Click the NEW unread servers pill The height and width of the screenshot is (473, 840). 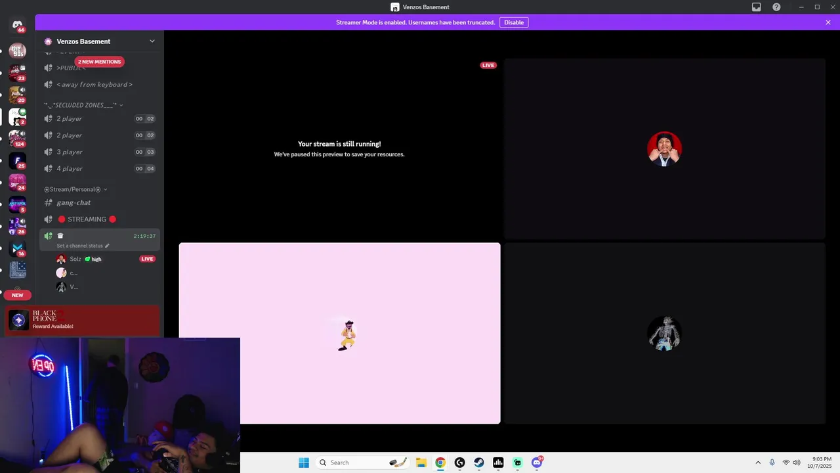(18, 295)
